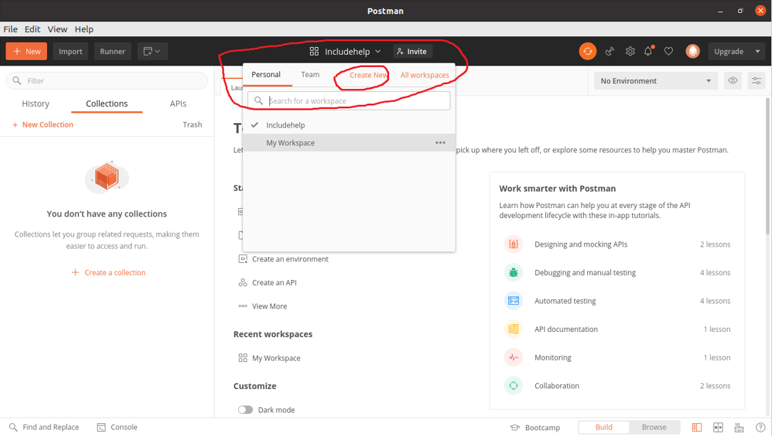Open Postman settings gear
Viewport: 774px width, 436px height.
(x=630, y=51)
